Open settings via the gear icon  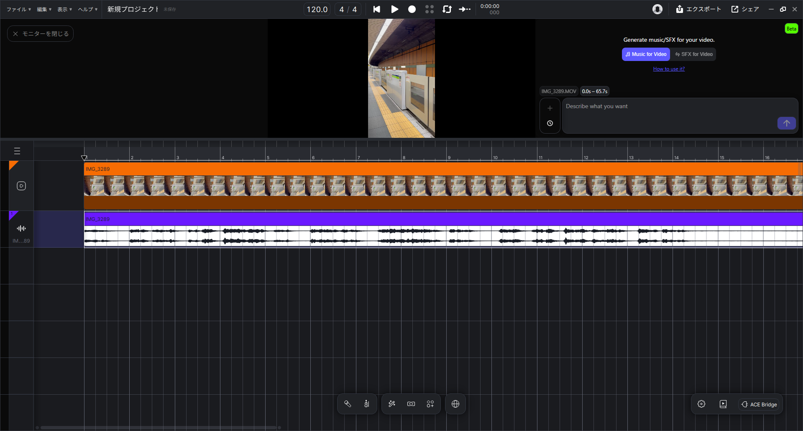(701, 404)
